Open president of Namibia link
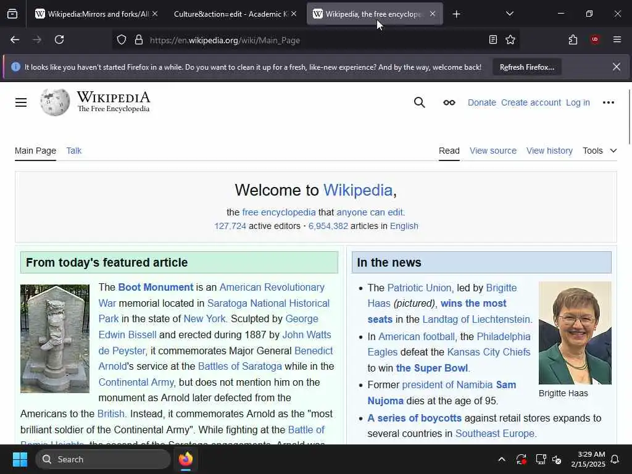The width and height of the screenshot is (632, 474). tap(447, 385)
